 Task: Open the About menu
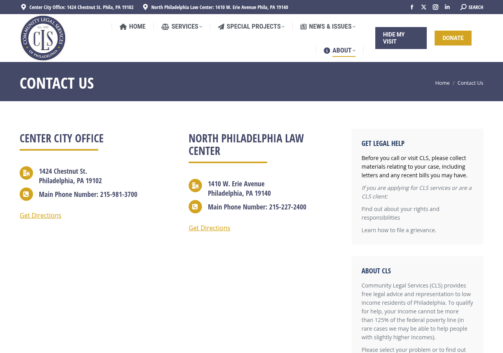(x=340, y=50)
